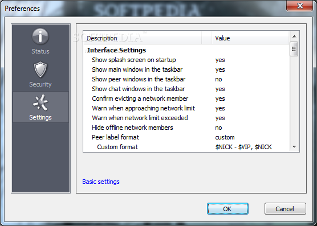Select 'Warn when approaching network limit' row

coord(186,108)
